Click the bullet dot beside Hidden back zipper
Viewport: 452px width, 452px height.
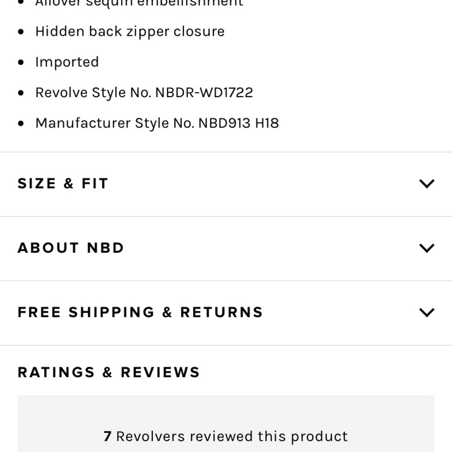21,32
